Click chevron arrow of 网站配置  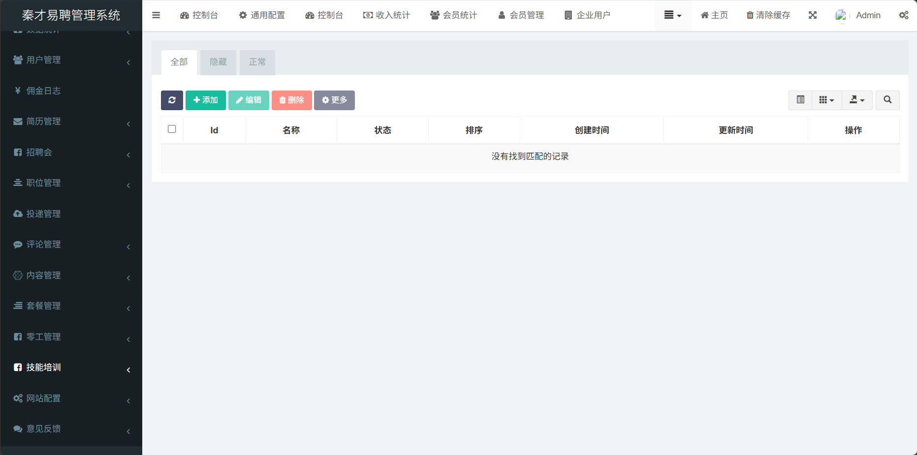click(128, 401)
